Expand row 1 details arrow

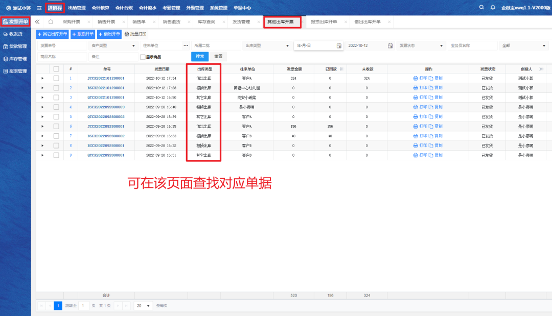coord(42,78)
